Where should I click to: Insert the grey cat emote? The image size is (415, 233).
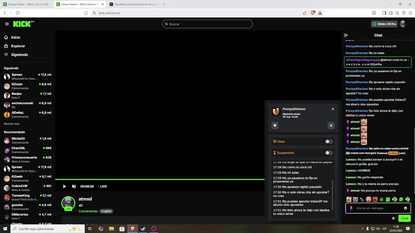355,199
